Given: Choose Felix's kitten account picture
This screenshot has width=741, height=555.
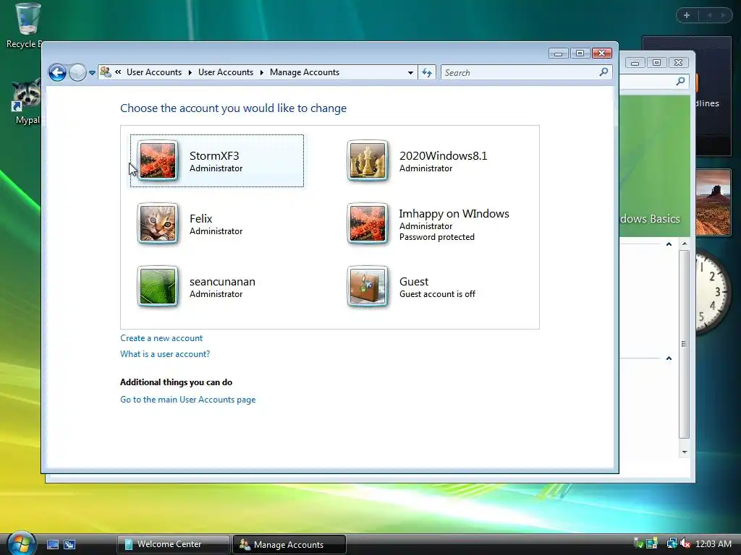Looking at the screenshot, I should (x=158, y=223).
